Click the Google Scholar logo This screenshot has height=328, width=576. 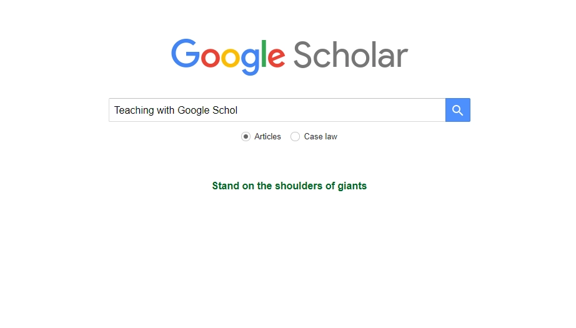[289, 56]
